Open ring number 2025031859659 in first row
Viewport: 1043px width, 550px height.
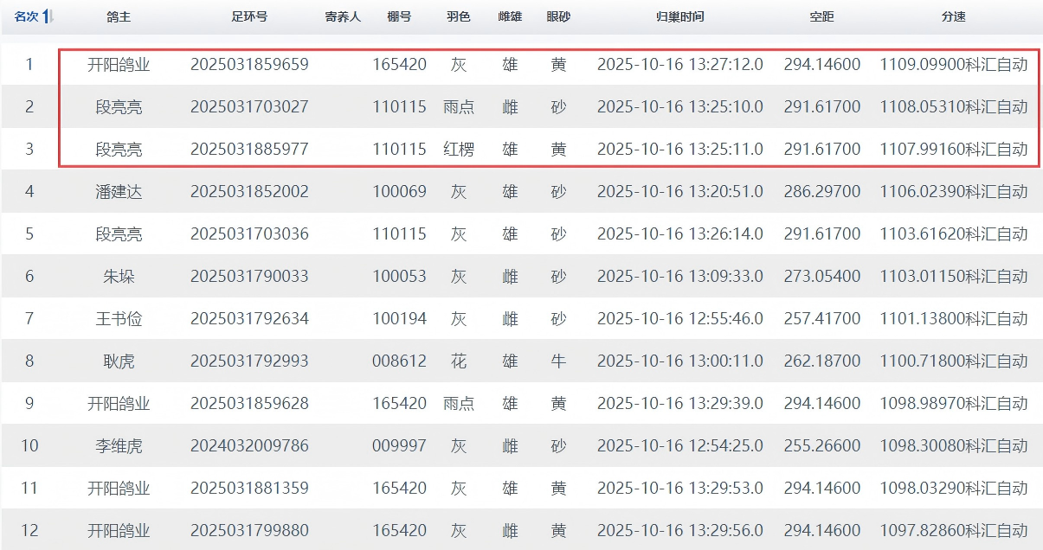[249, 64]
